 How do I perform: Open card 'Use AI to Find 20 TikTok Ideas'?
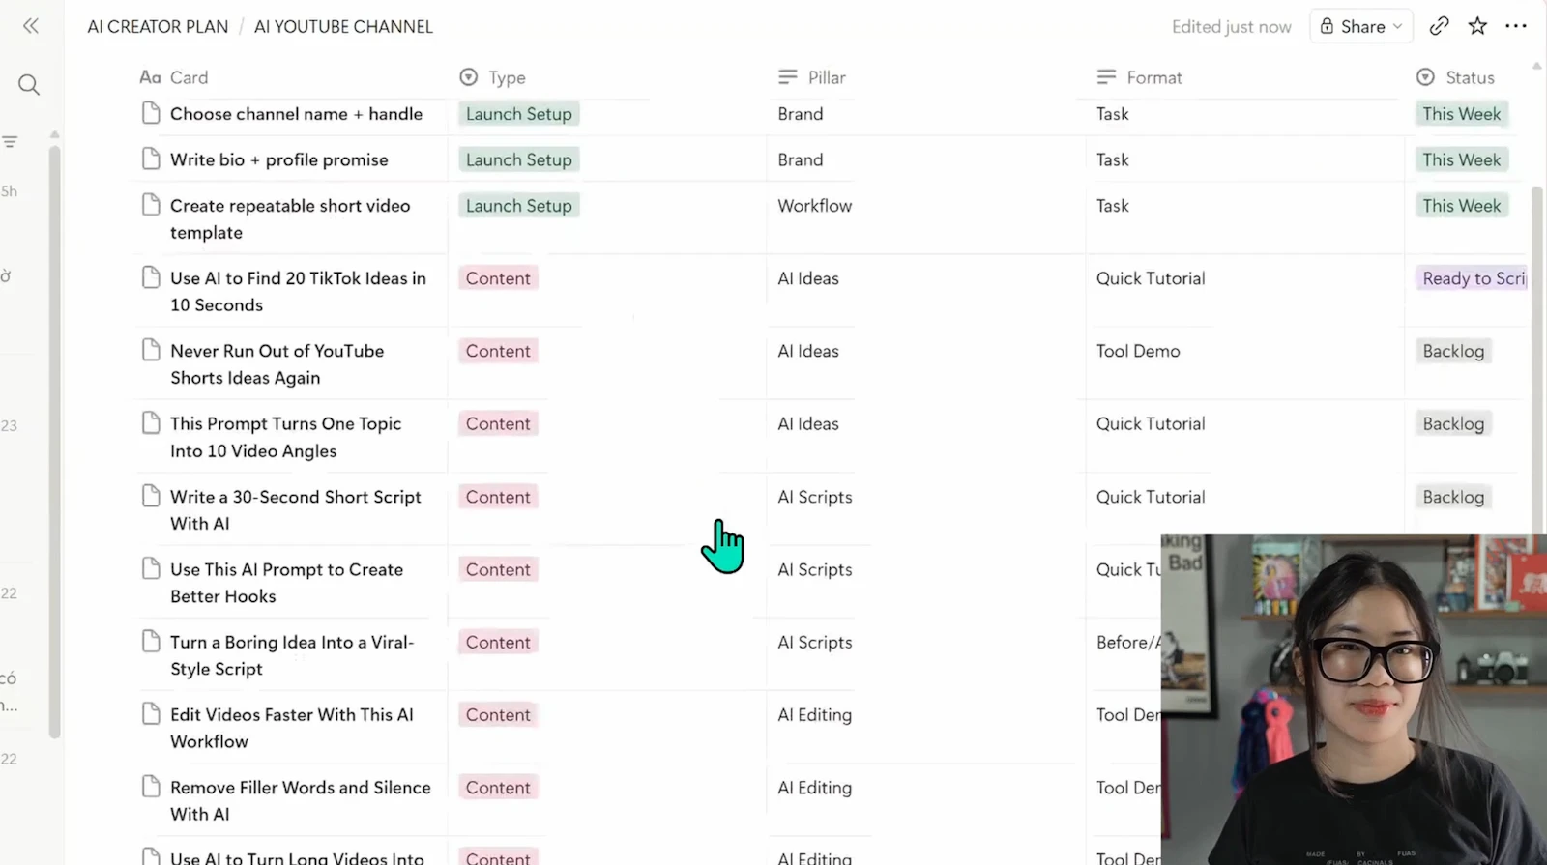(x=298, y=291)
